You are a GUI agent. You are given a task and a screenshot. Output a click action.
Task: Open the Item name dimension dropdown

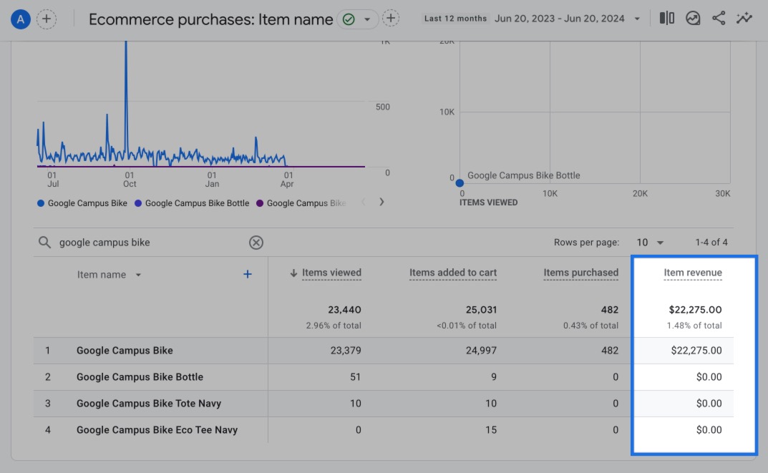click(109, 275)
